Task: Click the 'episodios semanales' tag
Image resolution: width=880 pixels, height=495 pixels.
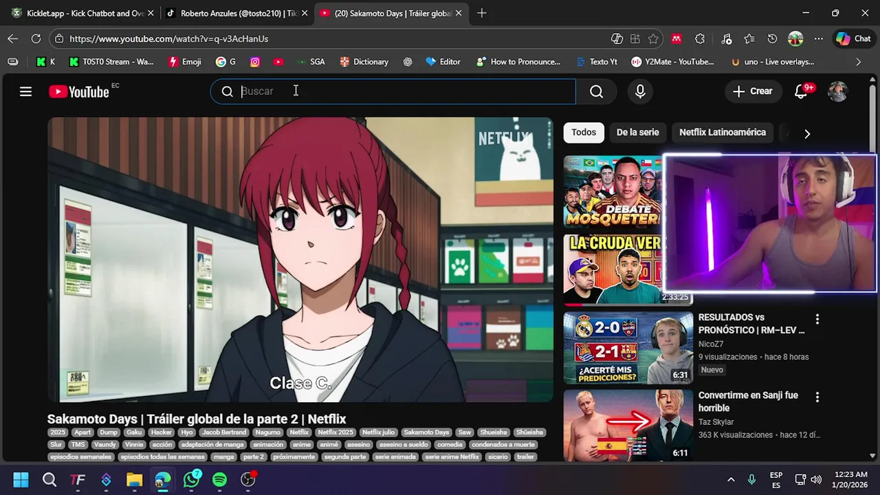Action: tap(80, 456)
